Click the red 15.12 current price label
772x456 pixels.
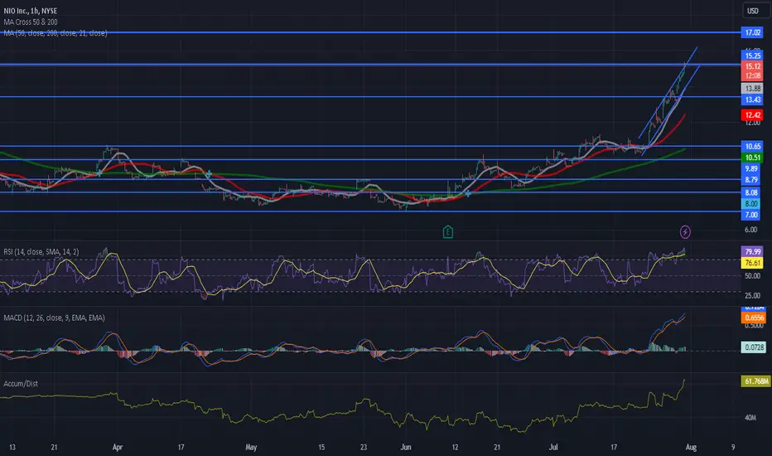[x=753, y=66]
